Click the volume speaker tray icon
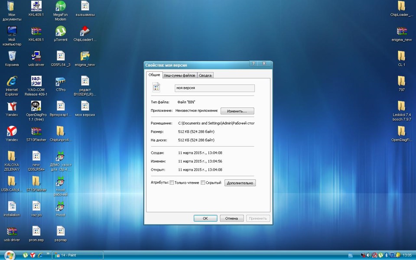This screenshot has height=260, width=416. 369,255
